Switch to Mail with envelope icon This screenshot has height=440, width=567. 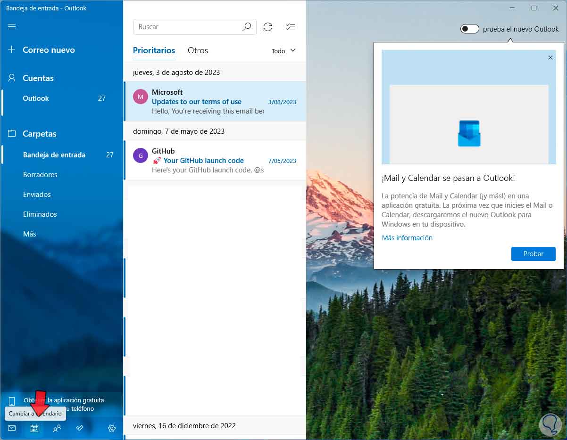point(12,428)
